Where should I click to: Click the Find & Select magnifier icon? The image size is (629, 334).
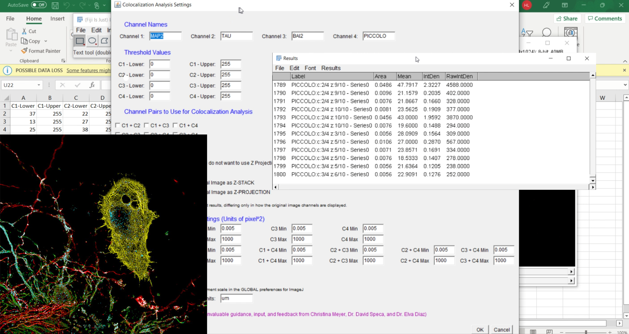[547, 33]
